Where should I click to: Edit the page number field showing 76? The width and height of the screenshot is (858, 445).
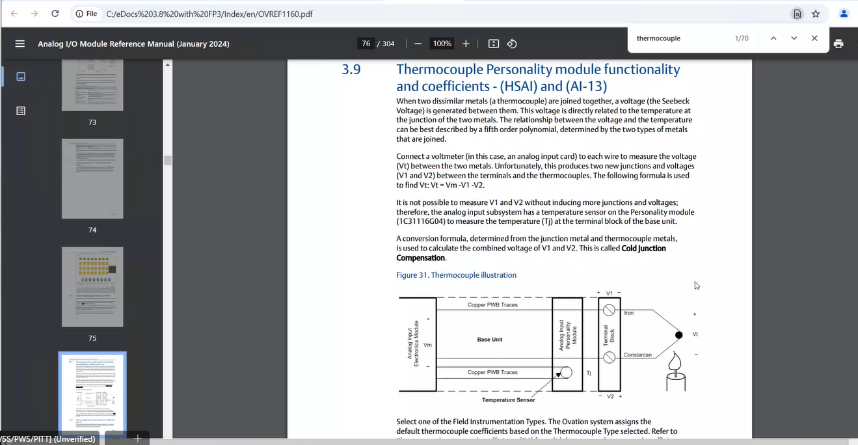[366, 44]
